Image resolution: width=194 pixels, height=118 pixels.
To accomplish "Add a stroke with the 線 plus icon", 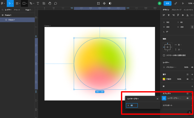I will coord(192,86).
